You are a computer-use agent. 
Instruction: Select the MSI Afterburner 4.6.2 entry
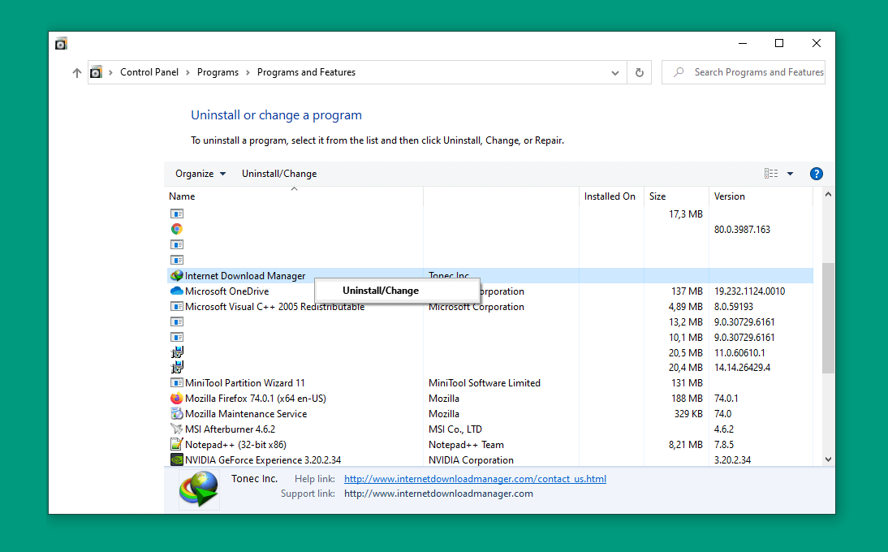pyautogui.click(x=230, y=429)
